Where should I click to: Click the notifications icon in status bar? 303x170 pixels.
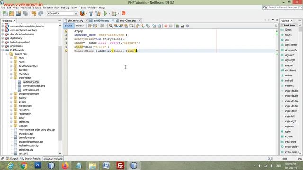point(270,159)
